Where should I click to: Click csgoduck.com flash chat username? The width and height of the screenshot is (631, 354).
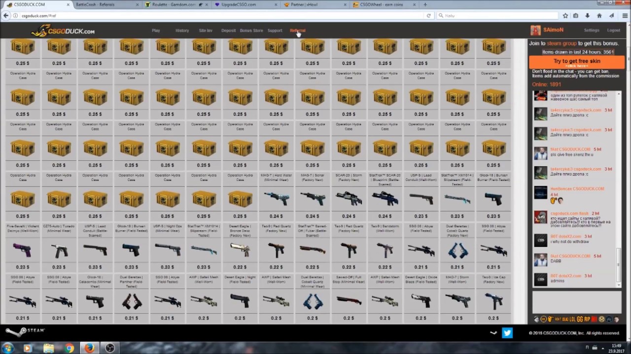pos(569,214)
